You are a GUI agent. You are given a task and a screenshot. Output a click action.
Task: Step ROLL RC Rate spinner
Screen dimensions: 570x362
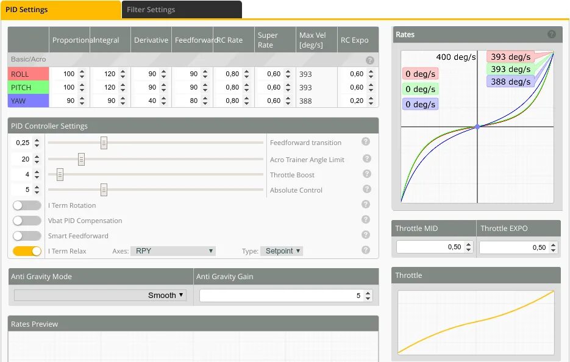click(247, 74)
